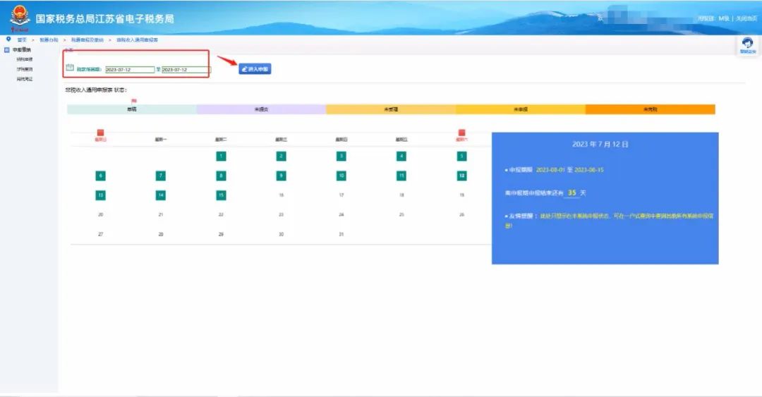Go to 首页 in the breadcrumb
Image resolution: width=762 pixels, height=397 pixels.
[22, 40]
